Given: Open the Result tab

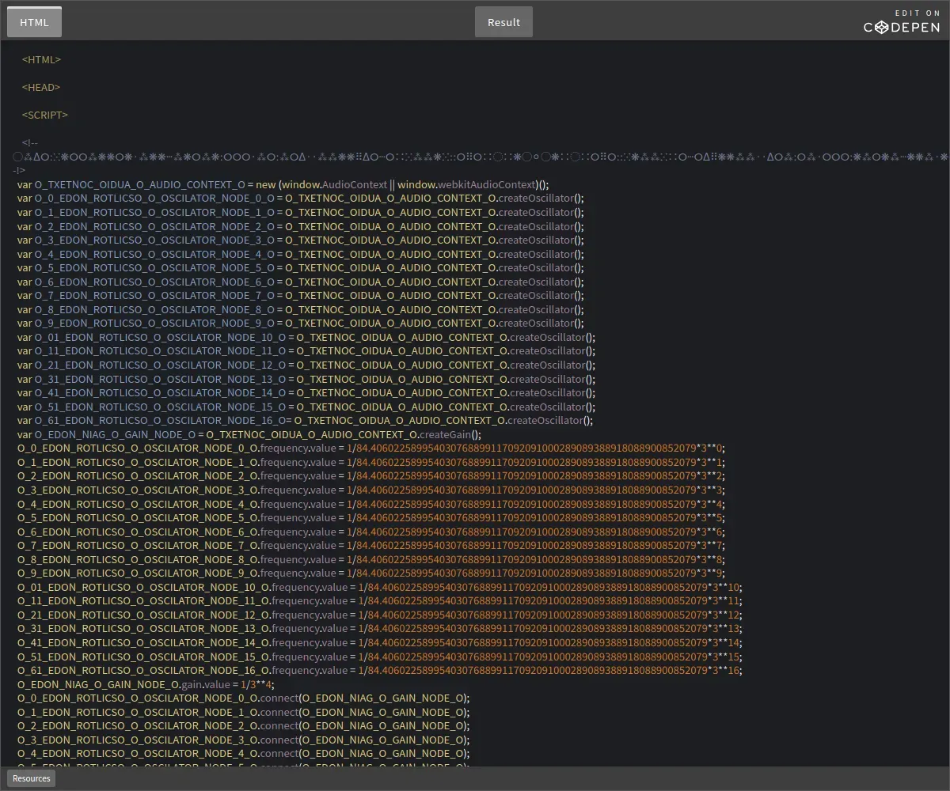Looking at the screenshot, I should [x=503, y=22].
